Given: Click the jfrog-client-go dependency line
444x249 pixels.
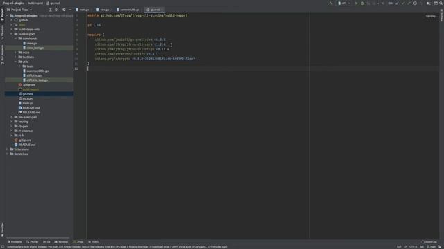Looking at the screenshot, I should pyautogui.click(x=132, y=49).
